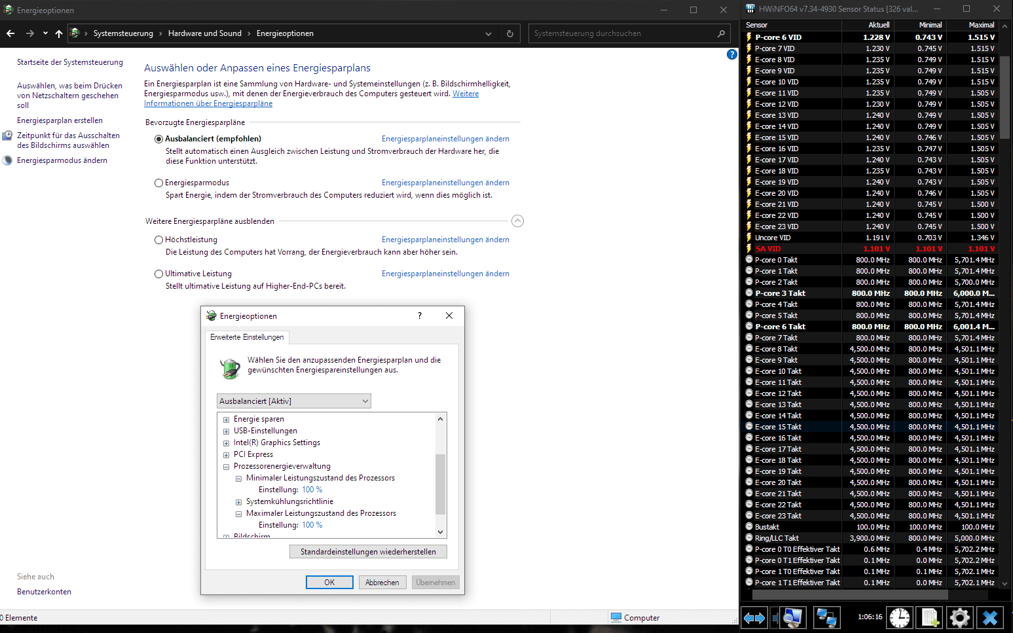Click Standardeinstellungen wiederherstellen button

pyautogui.click(x=368, y=552)
